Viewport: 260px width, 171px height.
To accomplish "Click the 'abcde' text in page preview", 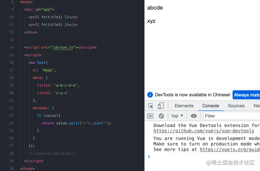I will [x=155, y=8].
